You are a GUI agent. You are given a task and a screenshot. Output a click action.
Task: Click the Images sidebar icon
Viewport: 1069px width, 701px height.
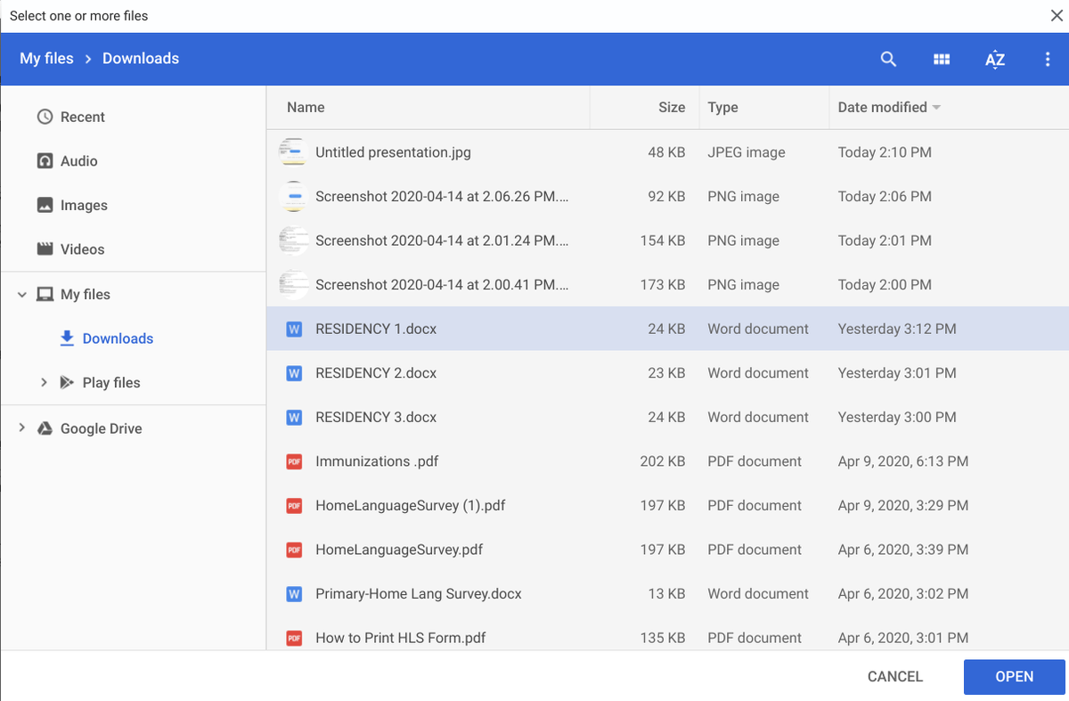(45, 205)
